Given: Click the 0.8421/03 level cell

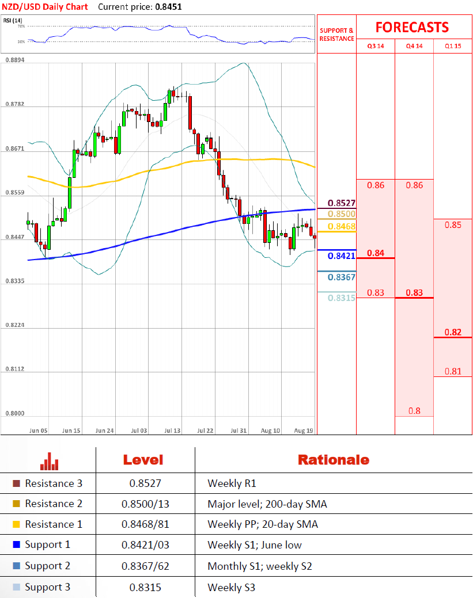Looking at the screenshot, I should 145,545.
